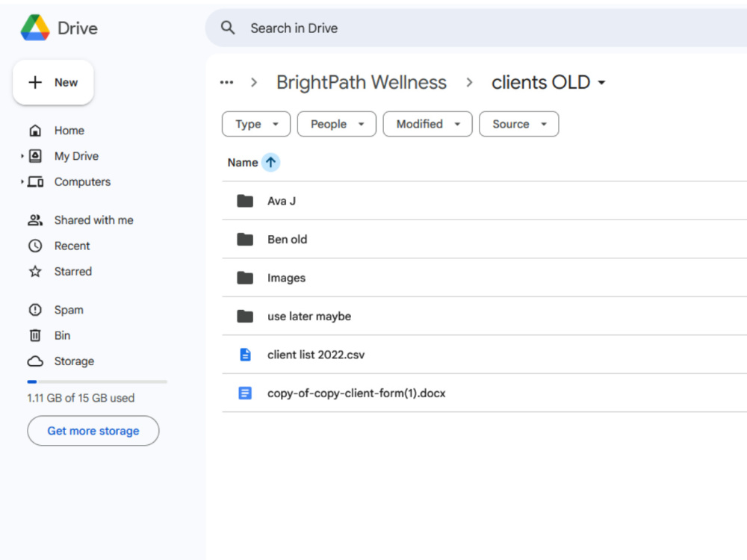Click the Google Drive logo
The width and height of the screenshot is (747, 560).
click(x=35, y=28)
